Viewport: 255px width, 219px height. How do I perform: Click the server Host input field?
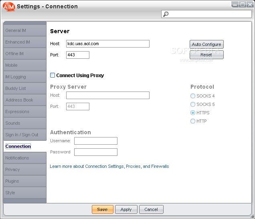click(x=108, y=44)
